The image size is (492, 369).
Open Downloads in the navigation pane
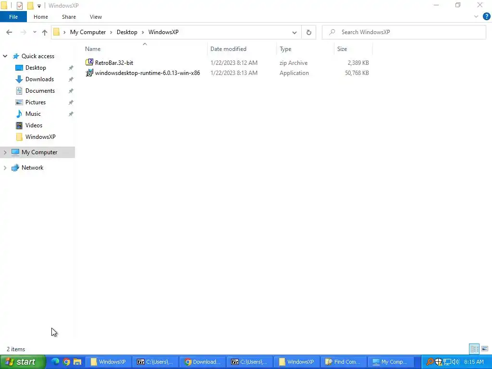click(39, 79)
